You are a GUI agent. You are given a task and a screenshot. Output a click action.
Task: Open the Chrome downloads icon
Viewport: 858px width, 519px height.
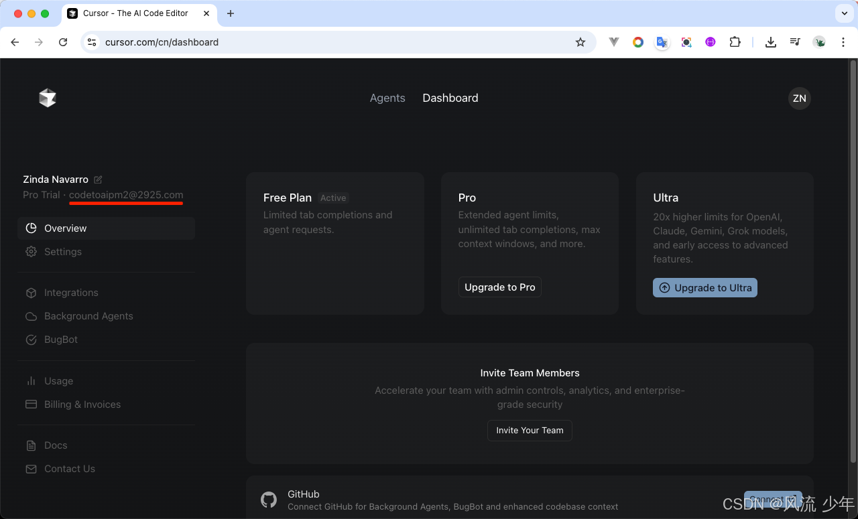pyautogui.click(x=771, y=42)
